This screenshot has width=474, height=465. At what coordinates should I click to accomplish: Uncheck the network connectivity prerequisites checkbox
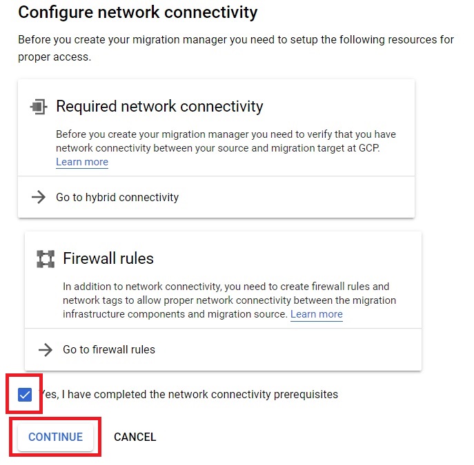click(25, 395)
